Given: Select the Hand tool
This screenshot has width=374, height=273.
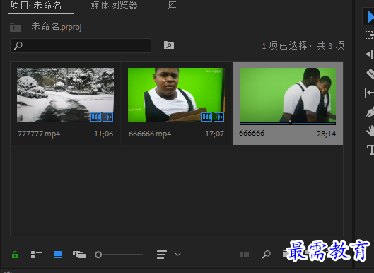Looking at the screenshot, I should click(370, 131).
